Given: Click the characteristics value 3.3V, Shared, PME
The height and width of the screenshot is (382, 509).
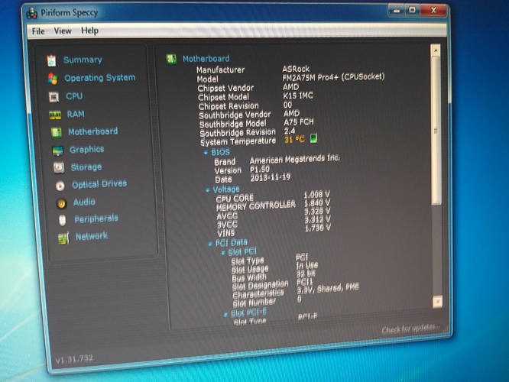Looking at the screenshot, I should [328, 288].
